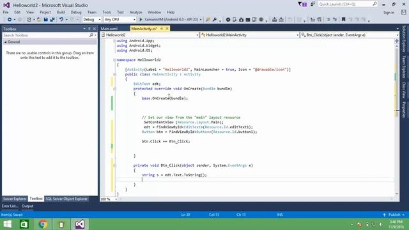Collapse the MainActivity class code block
The image size is (409, 230).
[114, 74]
